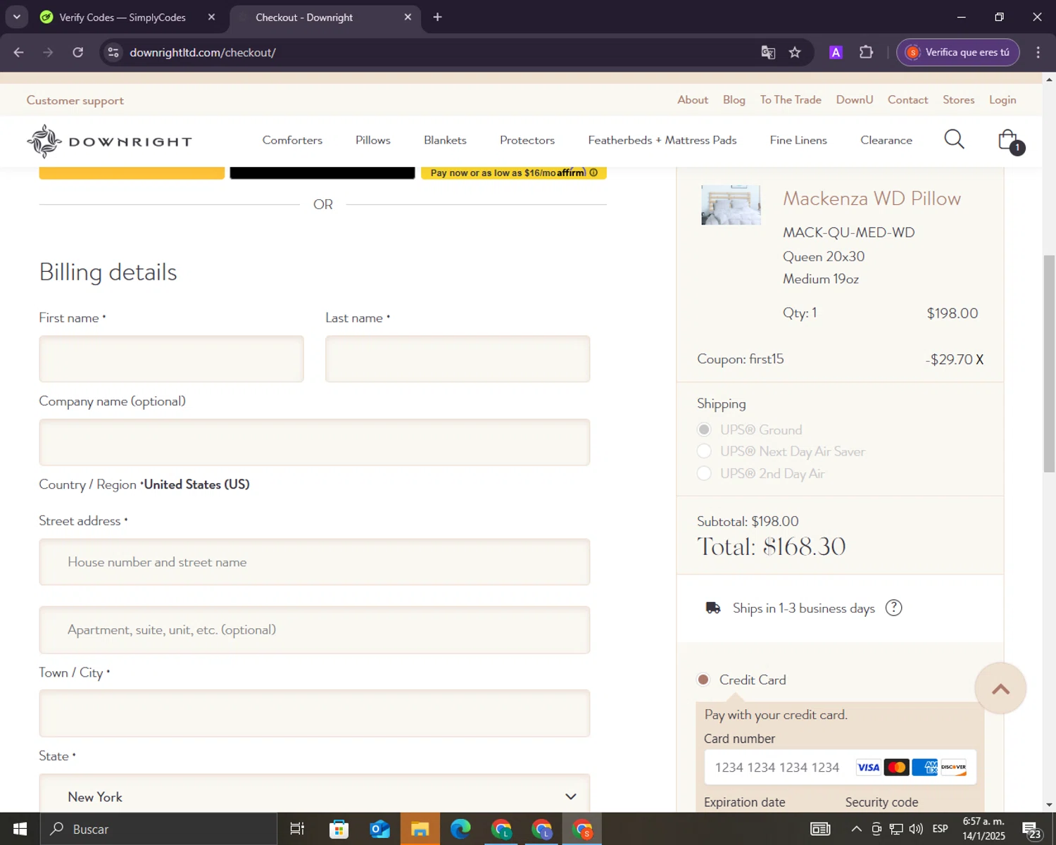Viewport: 1056px width, 845px height.
Task: Open Clearance menu
Action: 886,140
